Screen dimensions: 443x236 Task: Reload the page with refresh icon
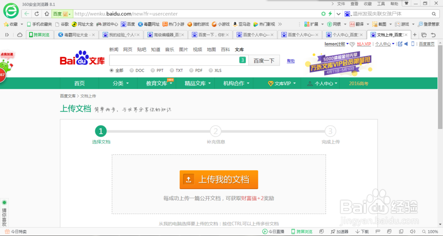point(37,14)
